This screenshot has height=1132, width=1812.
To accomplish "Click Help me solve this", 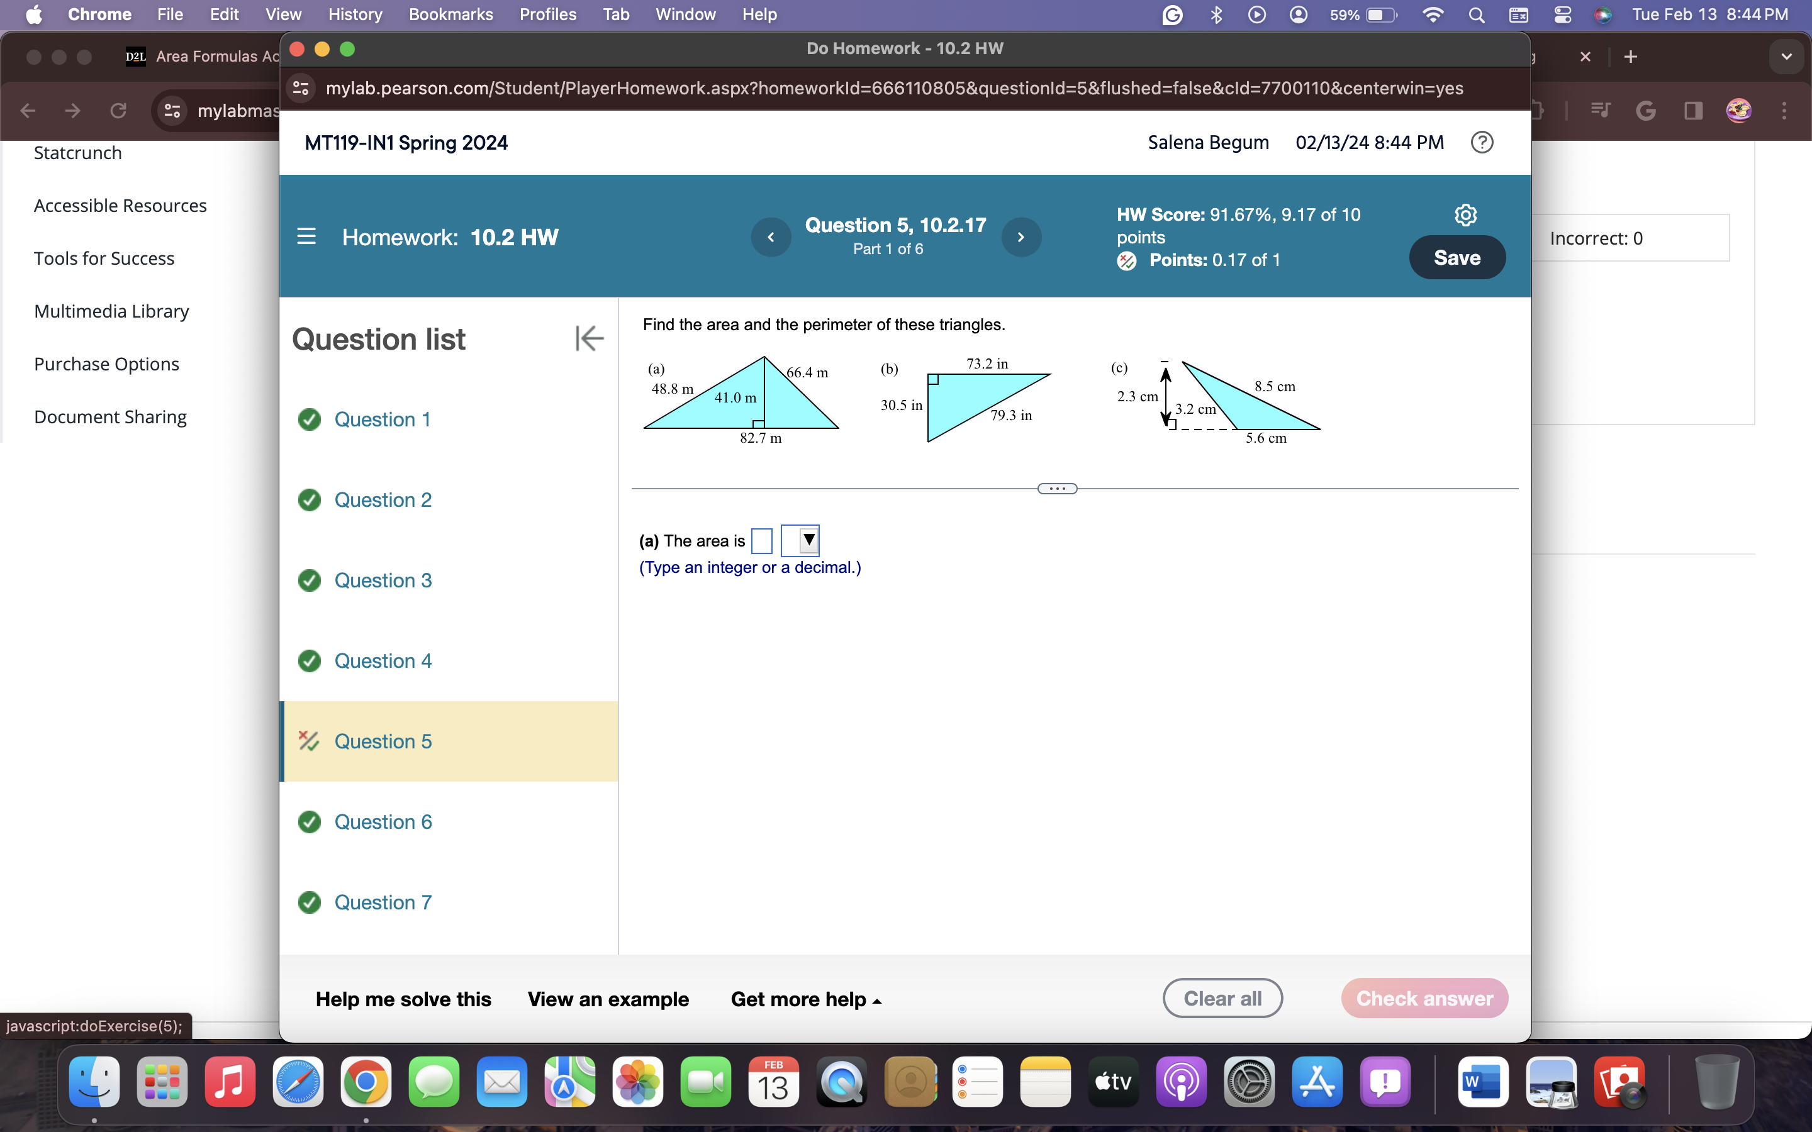I will click(x=403, y=999).
